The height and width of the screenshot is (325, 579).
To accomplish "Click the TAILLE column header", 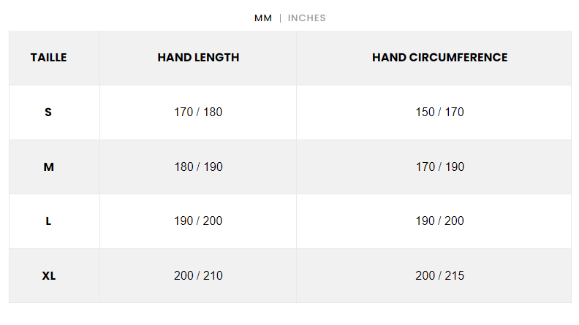I will tap(48, 58).
